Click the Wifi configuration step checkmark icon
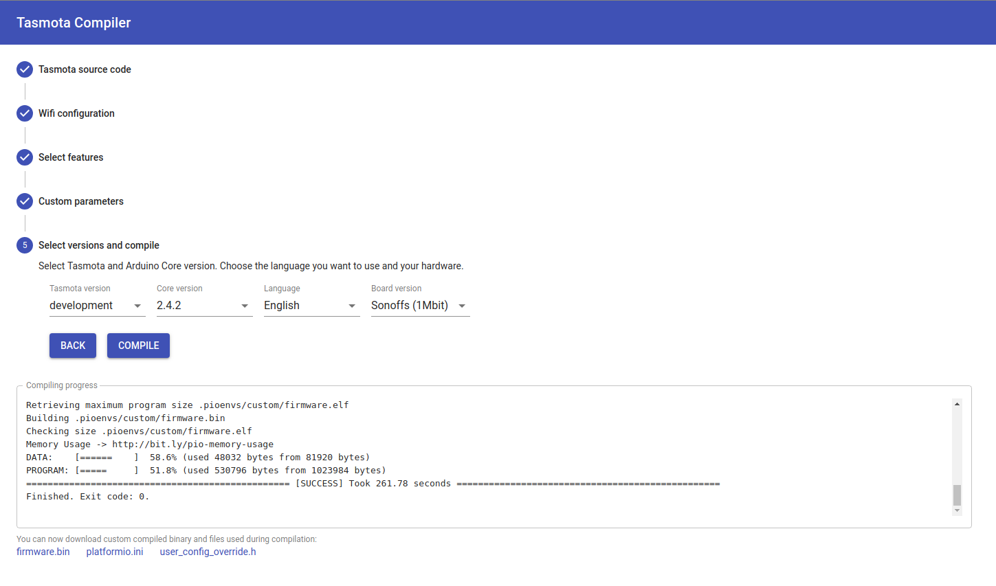This screenshot has height=586, width=996. pos(25,113)
